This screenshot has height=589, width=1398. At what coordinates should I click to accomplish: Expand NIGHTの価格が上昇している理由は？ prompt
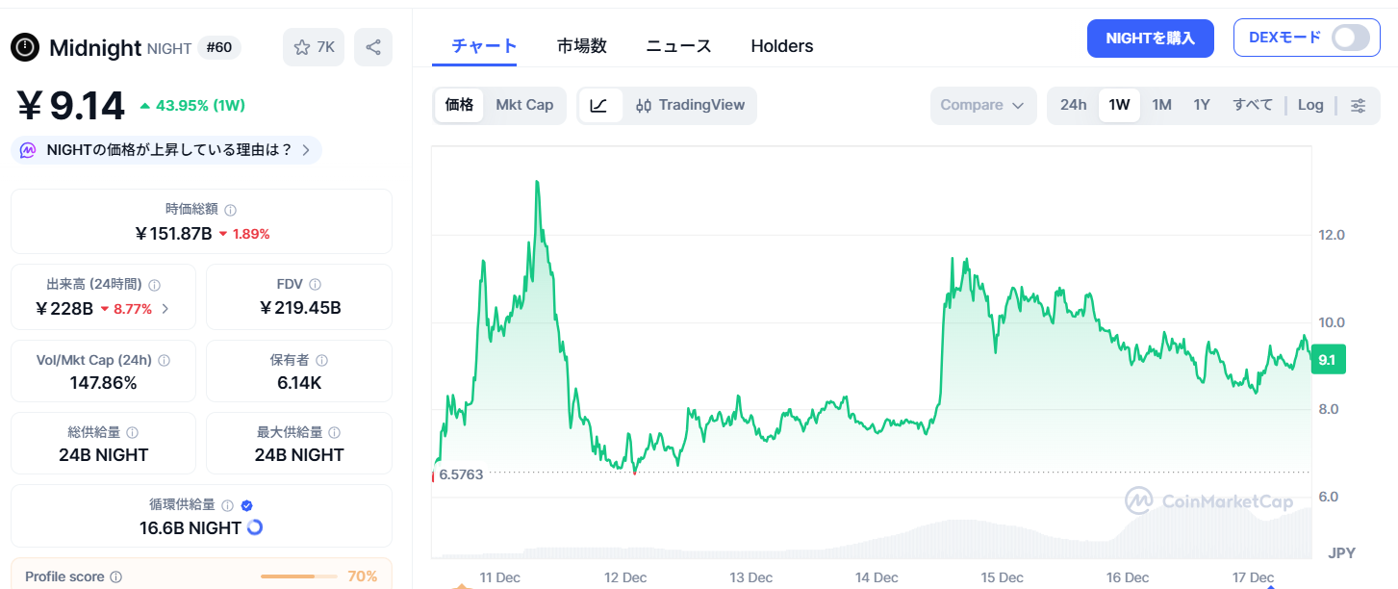pos(306,150)
